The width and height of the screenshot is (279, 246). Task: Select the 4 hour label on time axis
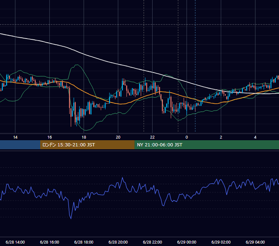(255, 137)
